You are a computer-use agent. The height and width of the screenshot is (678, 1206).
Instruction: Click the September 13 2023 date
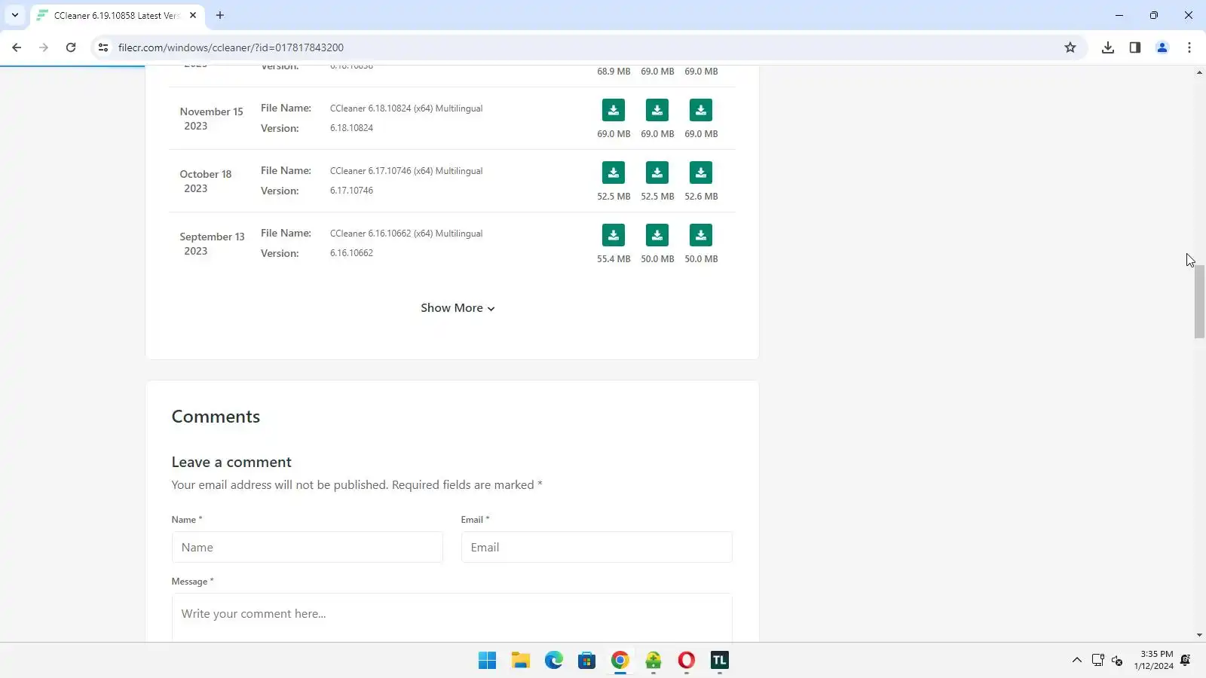(212, 244)
